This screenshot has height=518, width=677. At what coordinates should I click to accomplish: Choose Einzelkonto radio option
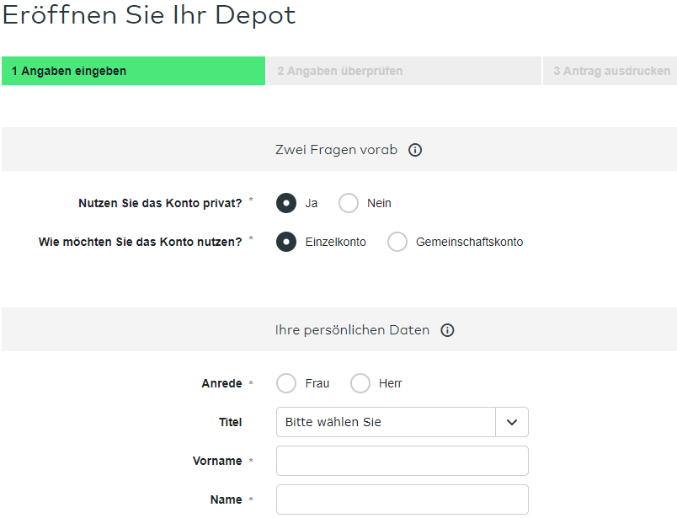pos(286,242)
